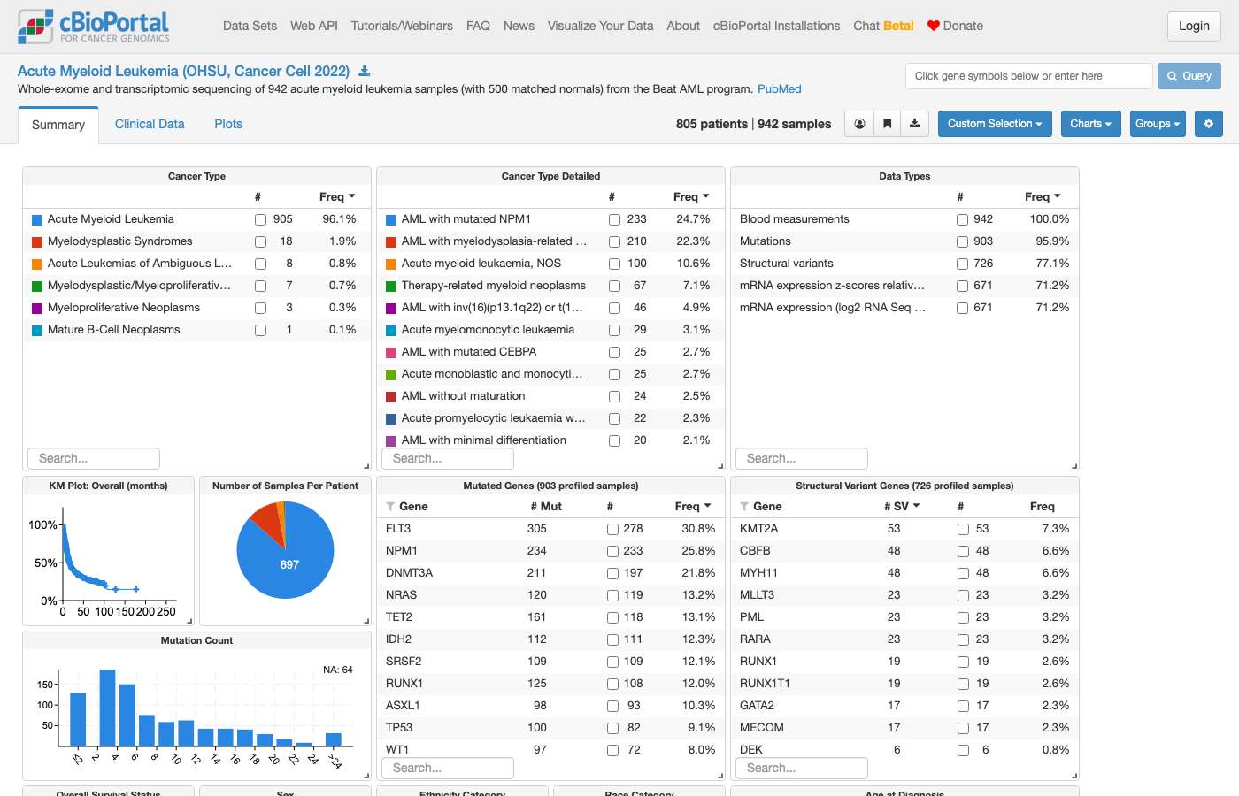Click the cBioPortal logo icon

click(35, 27)
